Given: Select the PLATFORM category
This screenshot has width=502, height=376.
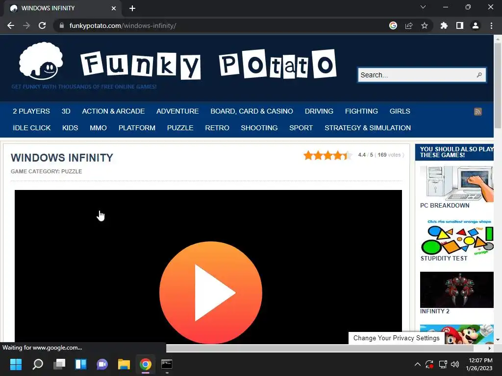Looking at the screenshot, I should click(137, 128).
